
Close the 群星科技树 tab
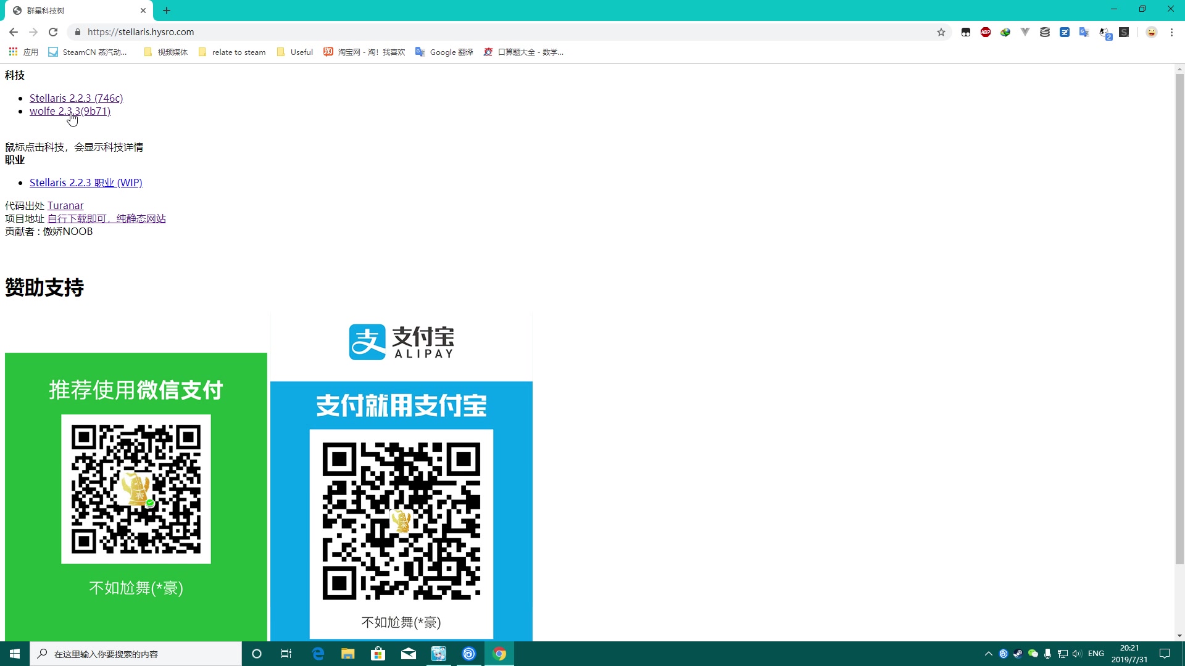[143, 10]
